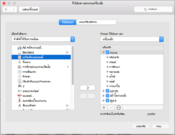The height and width of the screenshot is (135, 175).
Task: Expand the เค้าโครงหน้า tab node
Action: (104, 96)
